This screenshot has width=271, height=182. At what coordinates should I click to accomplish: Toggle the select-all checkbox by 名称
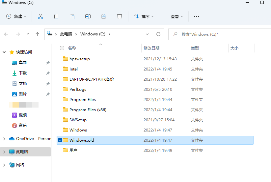tap(62, 48)
